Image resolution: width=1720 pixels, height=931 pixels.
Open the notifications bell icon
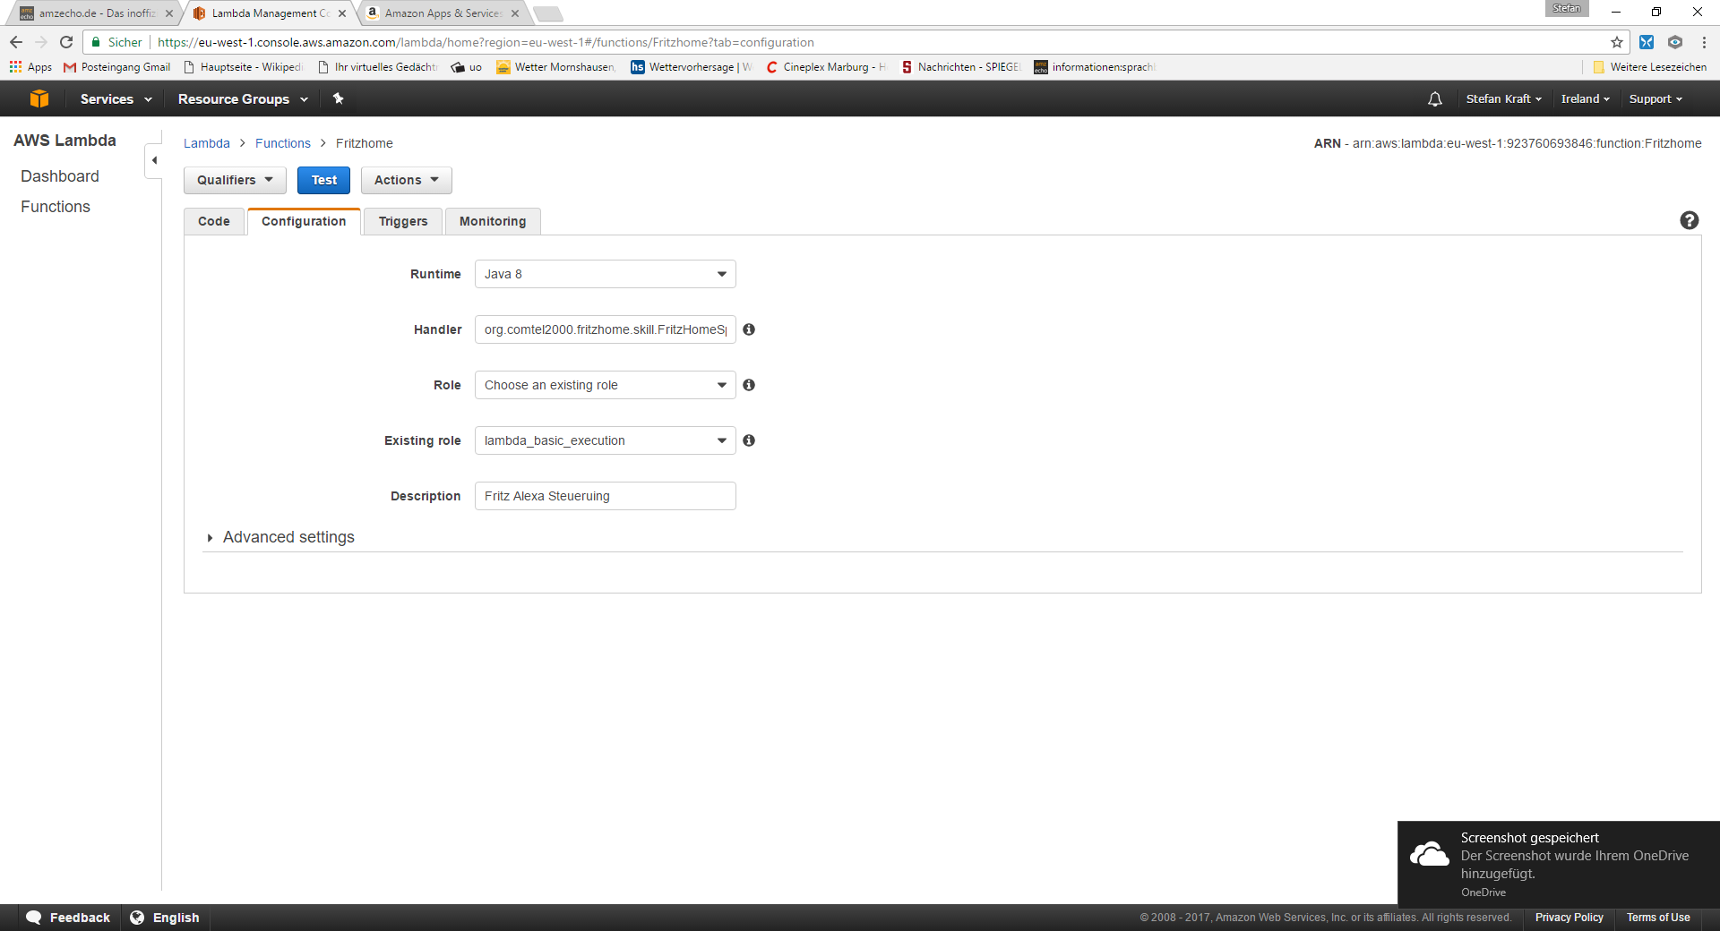coord(1434,98)
